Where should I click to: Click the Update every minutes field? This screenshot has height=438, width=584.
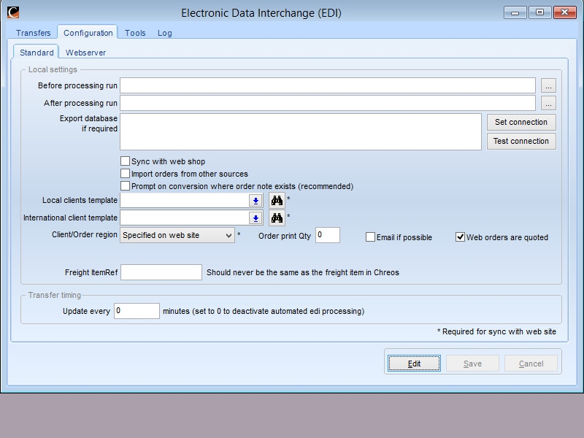tap(137, 311)
